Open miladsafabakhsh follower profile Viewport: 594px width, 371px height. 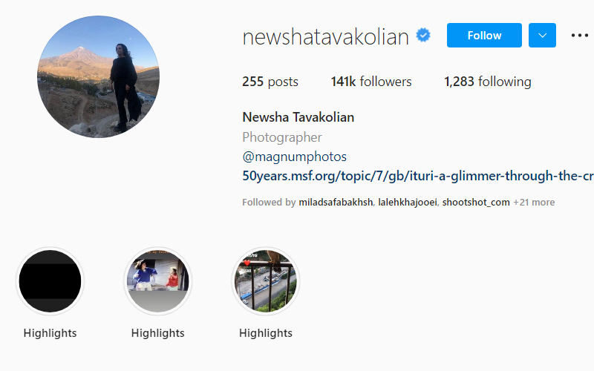point(336,202)
